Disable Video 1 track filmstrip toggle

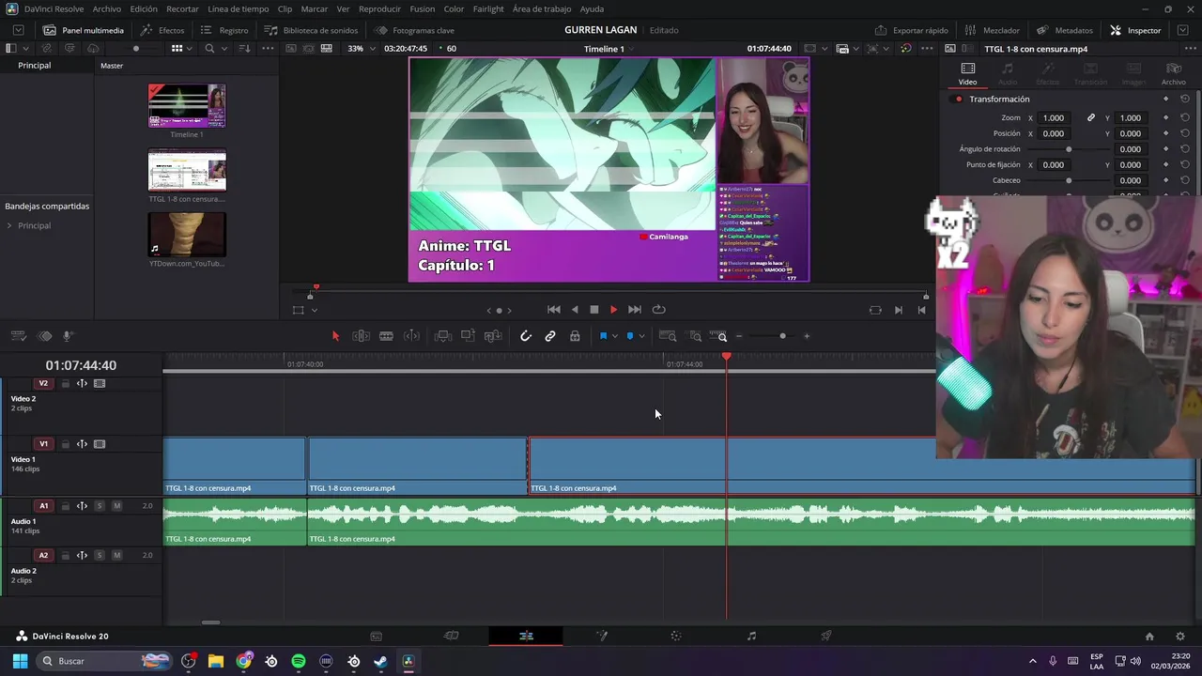[x=100, y=444]
